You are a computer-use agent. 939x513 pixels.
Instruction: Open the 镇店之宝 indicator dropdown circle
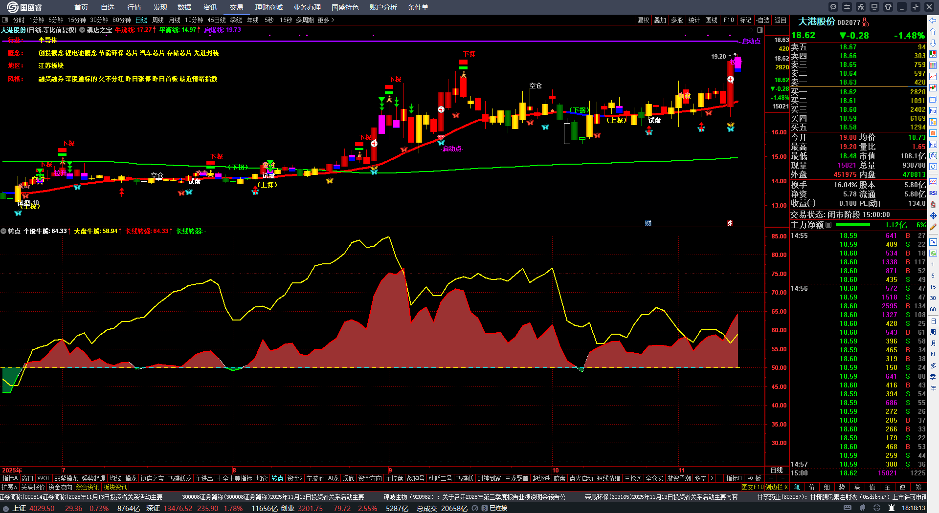(82, 30)
